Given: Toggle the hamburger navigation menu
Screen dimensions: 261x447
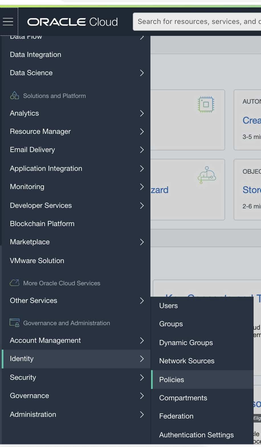Looking at the screenshot, I should (x=8, y=22).
